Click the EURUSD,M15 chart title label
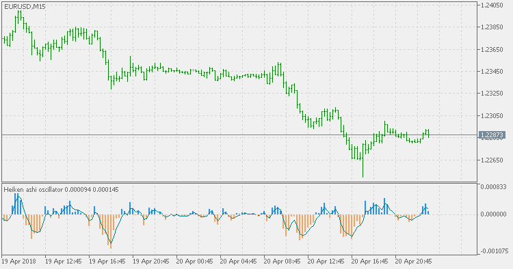This screenshot has width=513, height=269. pyautogui.click(x=25, y=6)
